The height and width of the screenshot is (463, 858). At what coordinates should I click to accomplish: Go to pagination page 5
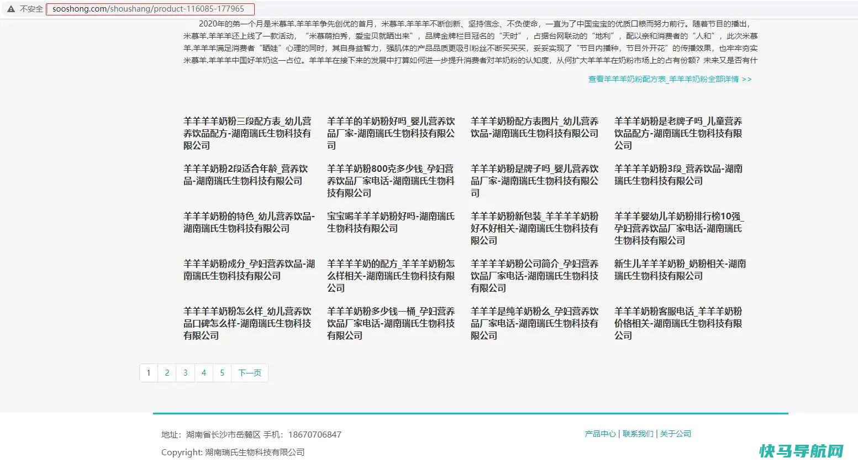(222, 373)
